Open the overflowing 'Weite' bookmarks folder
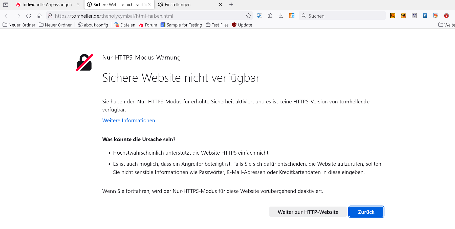 click(446, 25)
